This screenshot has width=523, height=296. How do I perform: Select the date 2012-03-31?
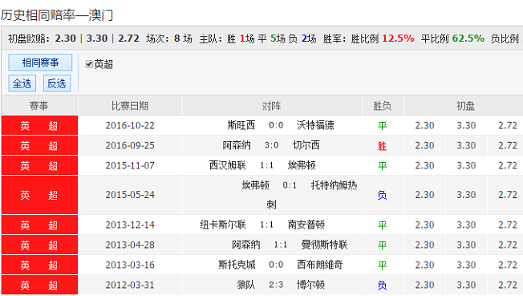130,285
